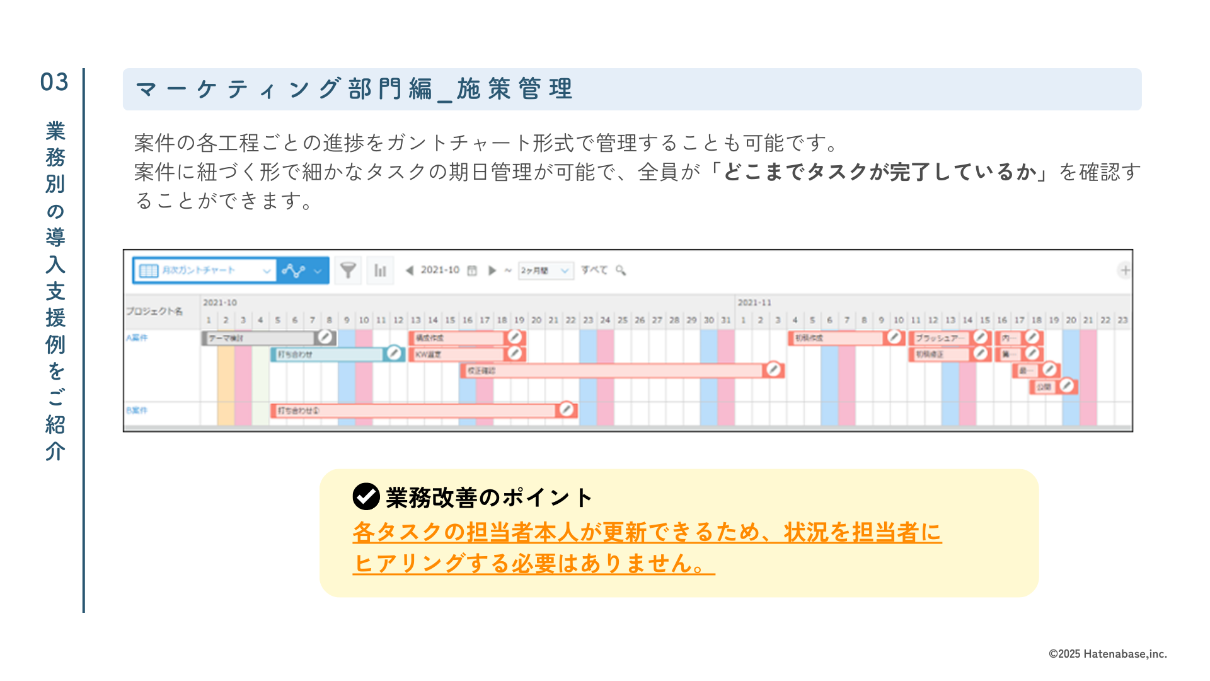Click the plus add record icon
1210x681 pixels.
tap(1125, 271)
